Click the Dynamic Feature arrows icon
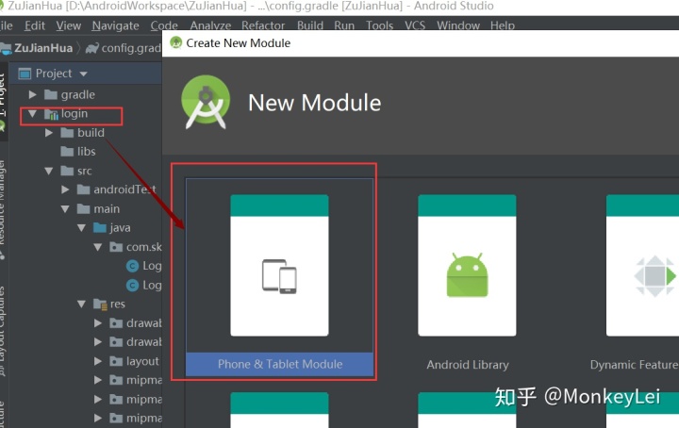This screenshot has width=679, height=428. [655, 276]
